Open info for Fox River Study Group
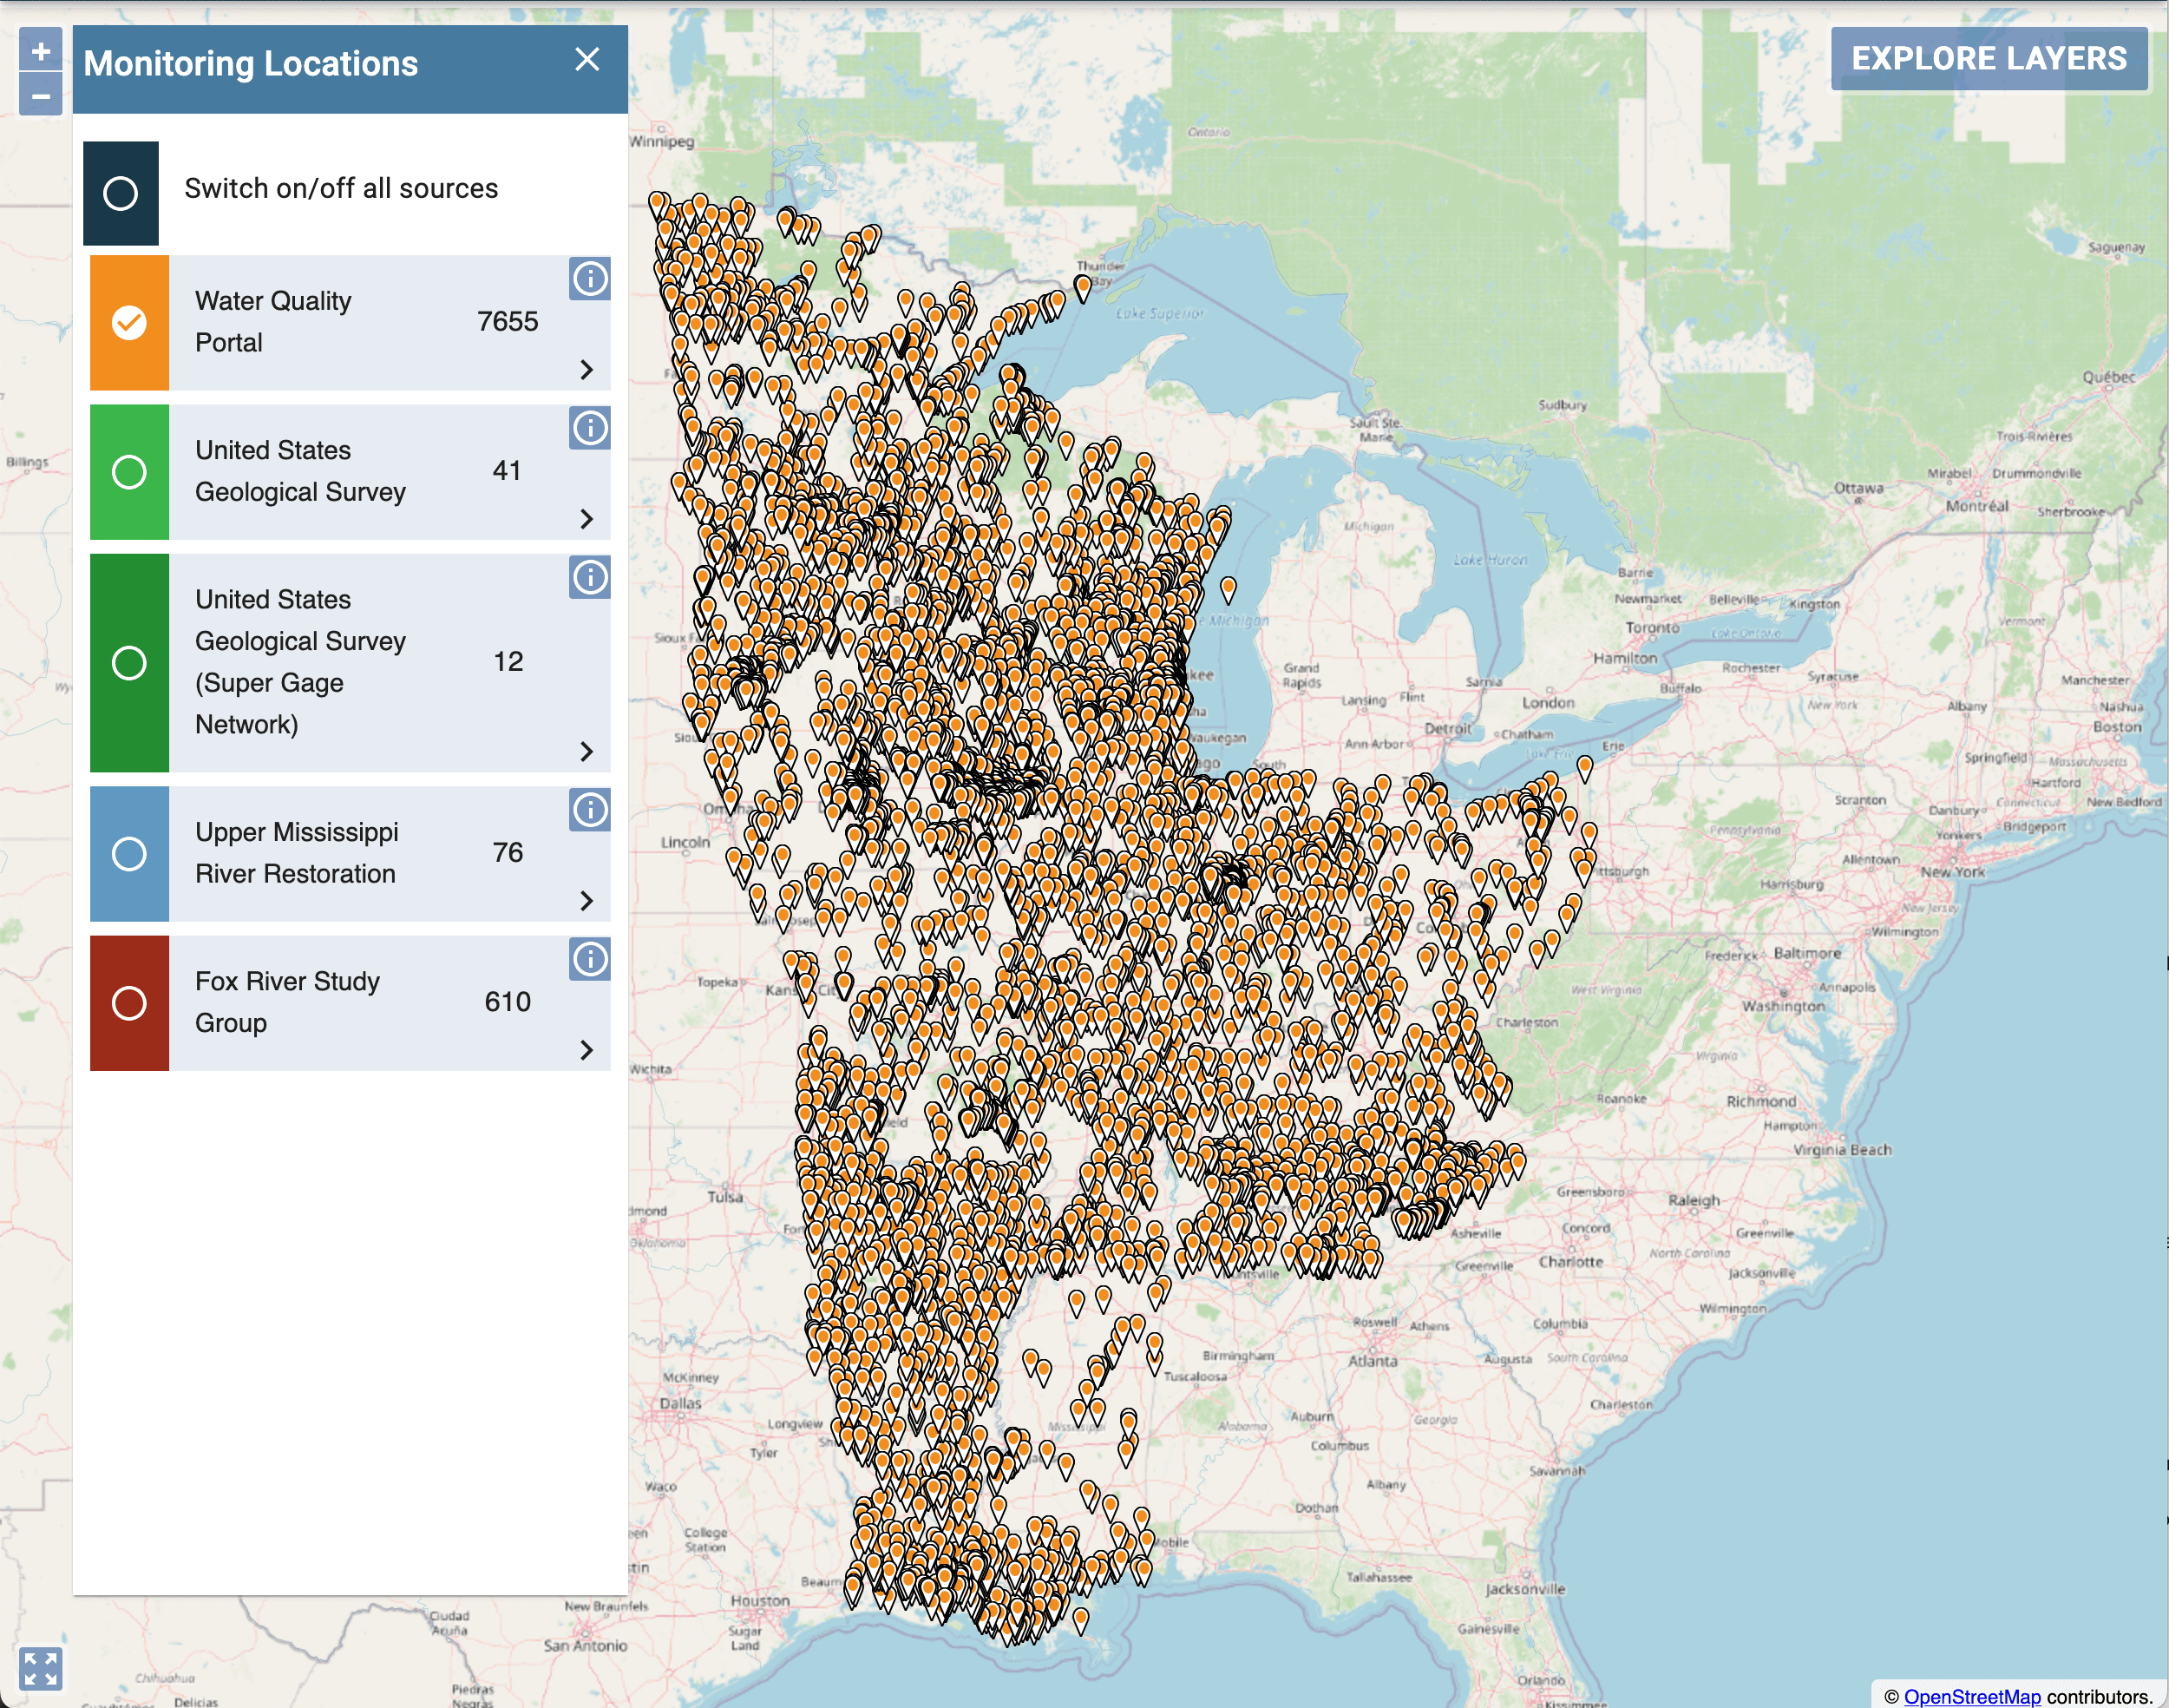 589,960
